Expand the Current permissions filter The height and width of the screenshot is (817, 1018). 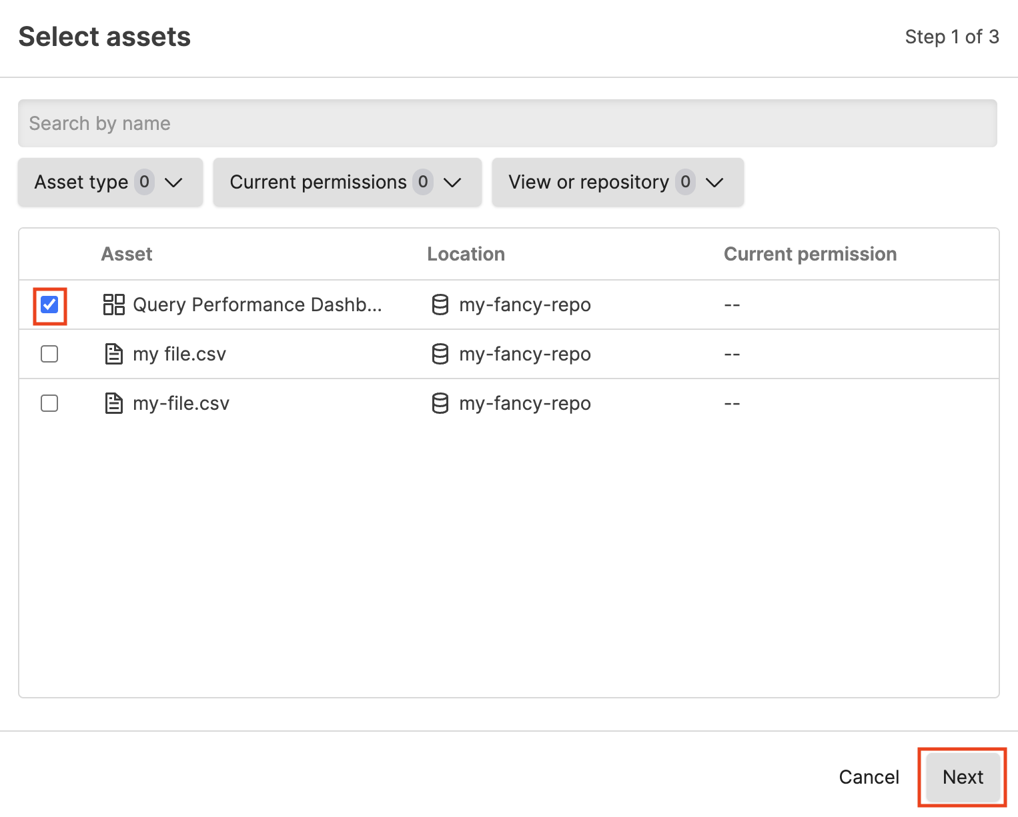pos(347,181)
